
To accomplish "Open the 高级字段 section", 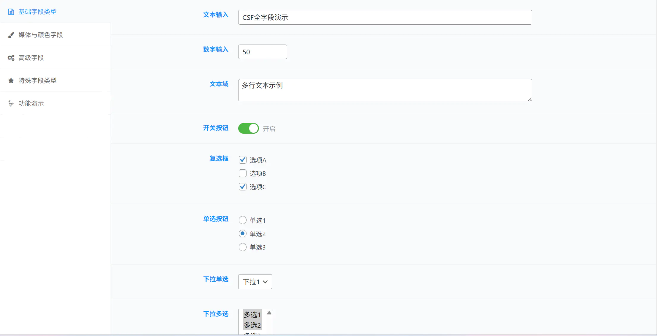I will [31, 58].
